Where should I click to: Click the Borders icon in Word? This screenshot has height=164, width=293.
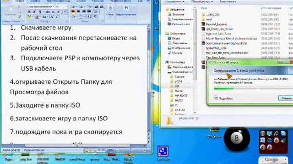tap(81, 17)
